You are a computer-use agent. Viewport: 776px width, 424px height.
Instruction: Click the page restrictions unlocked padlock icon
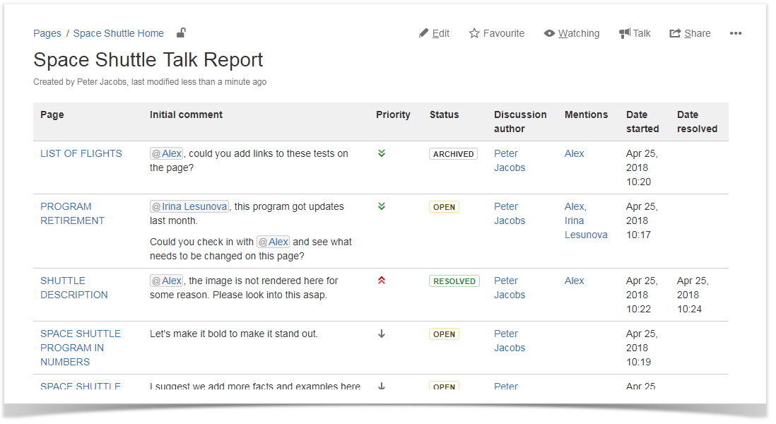(181, 33)
